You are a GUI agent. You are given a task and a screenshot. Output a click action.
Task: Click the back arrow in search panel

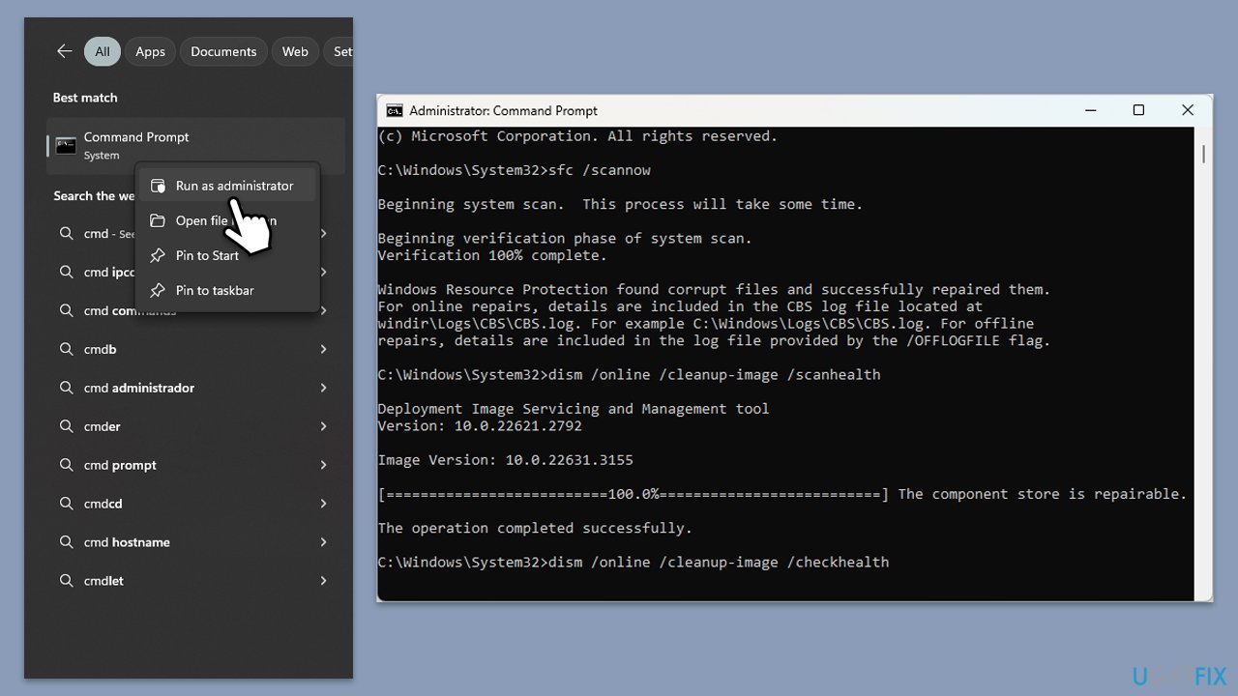click(x=65, y=51)
